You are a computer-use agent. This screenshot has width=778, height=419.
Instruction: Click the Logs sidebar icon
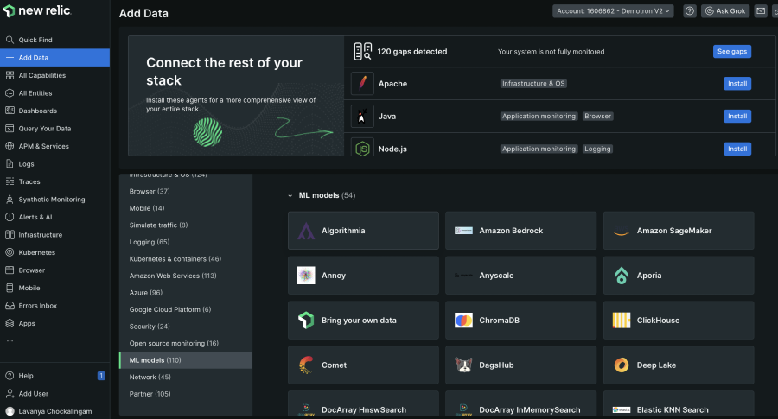10,163
